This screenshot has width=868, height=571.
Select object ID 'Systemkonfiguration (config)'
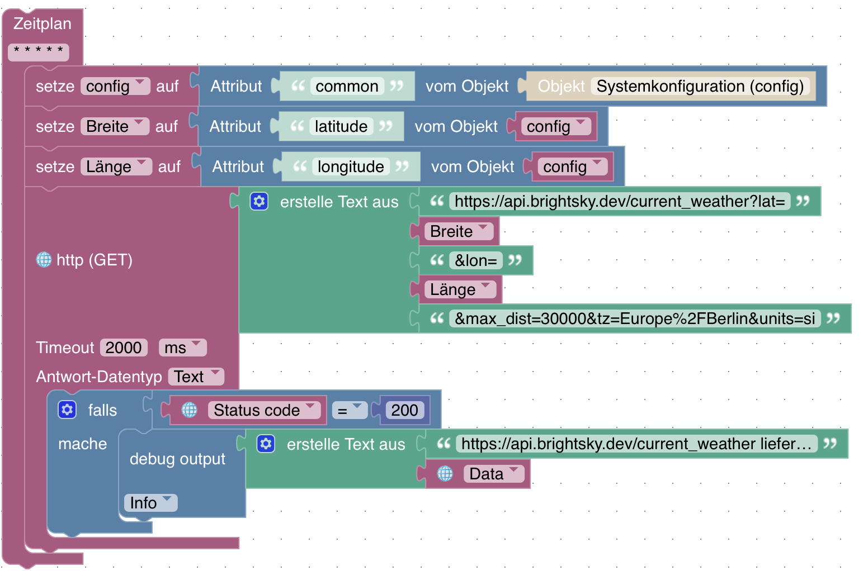pos(700,86)
